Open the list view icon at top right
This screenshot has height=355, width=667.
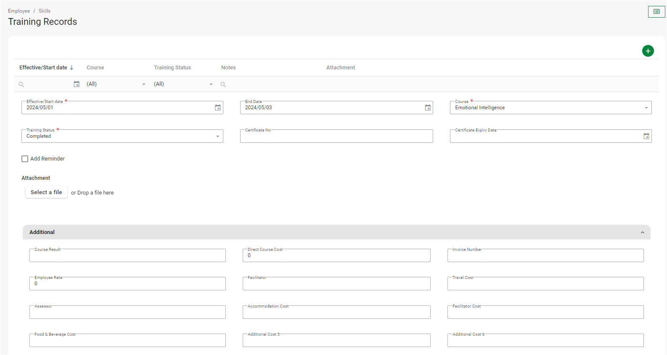coord(656,11)
